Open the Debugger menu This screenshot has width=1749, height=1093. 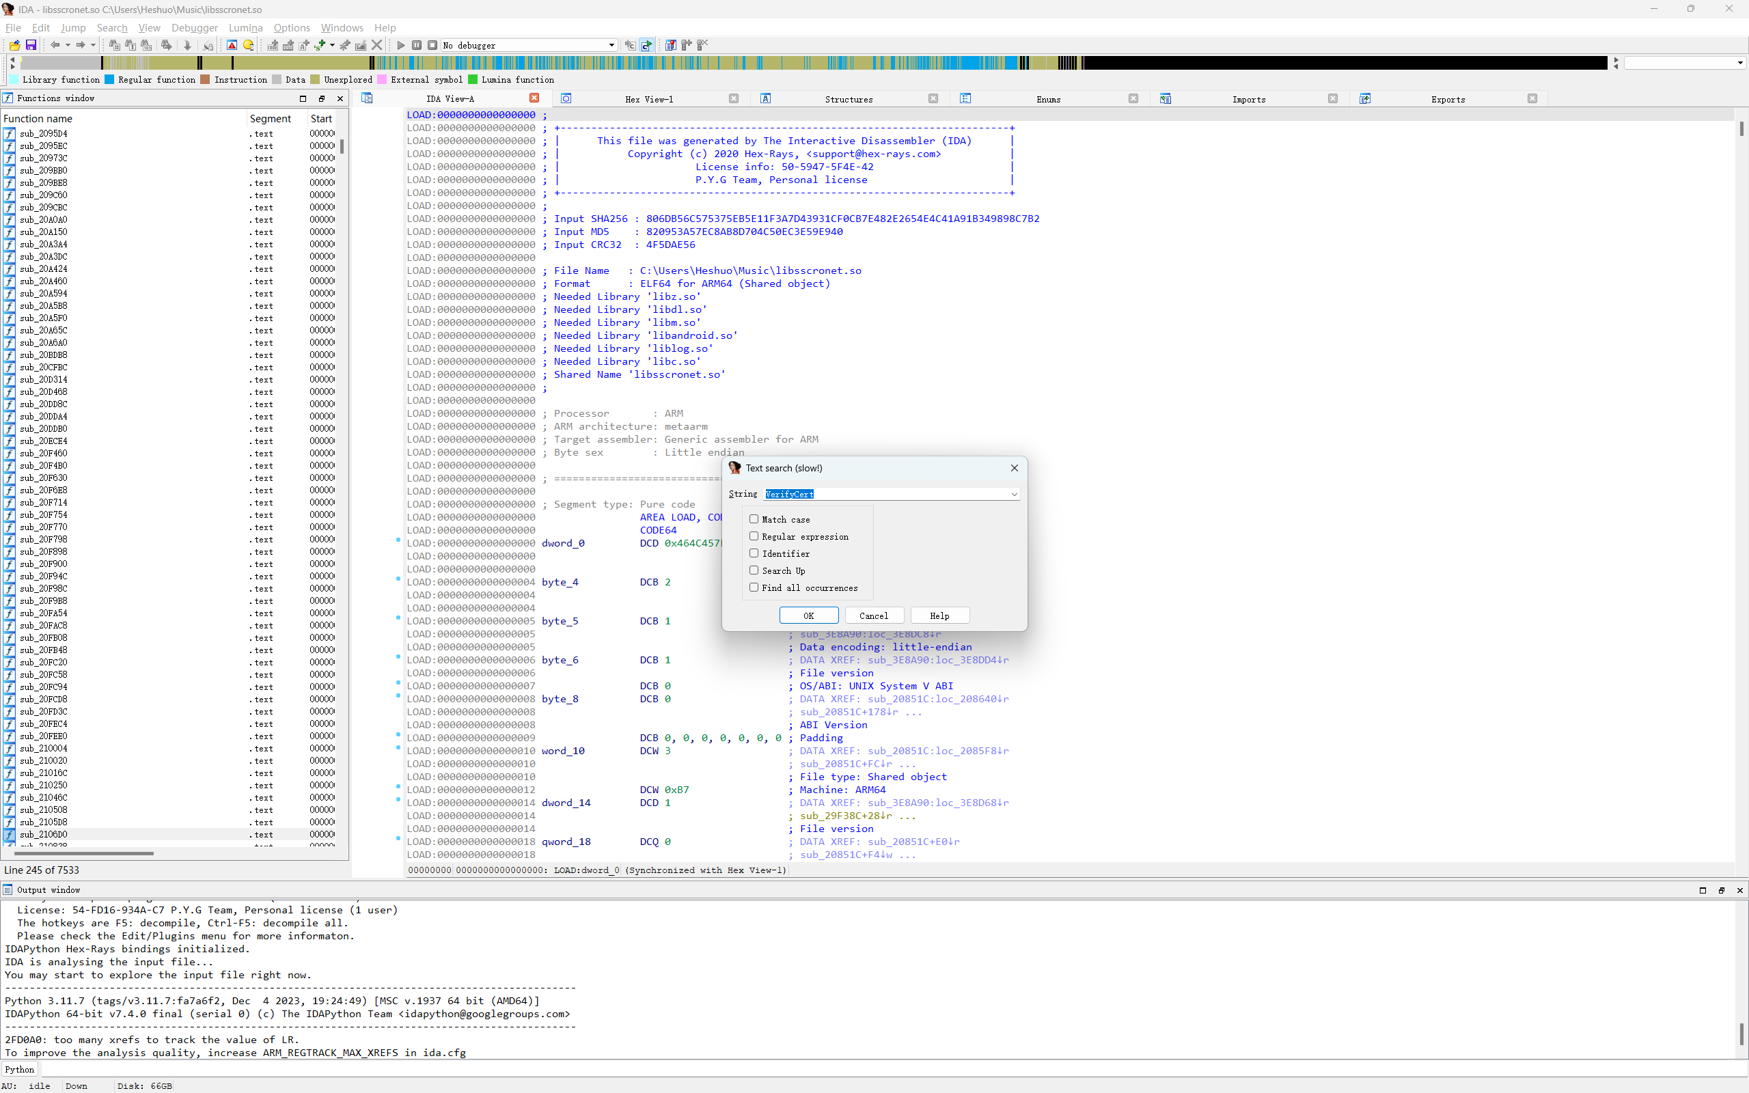(195, 27)
